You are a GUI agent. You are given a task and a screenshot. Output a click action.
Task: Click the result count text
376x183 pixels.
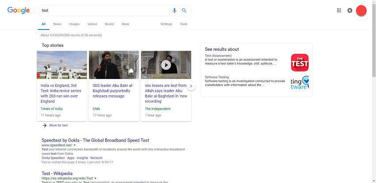[x=71, y=35]
